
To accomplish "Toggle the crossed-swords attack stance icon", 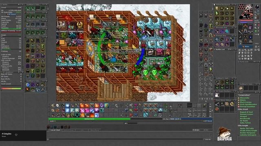I will click(x=256, y=25).
